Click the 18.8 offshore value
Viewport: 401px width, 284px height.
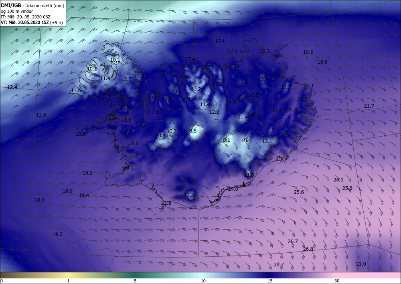coord(322,62)
